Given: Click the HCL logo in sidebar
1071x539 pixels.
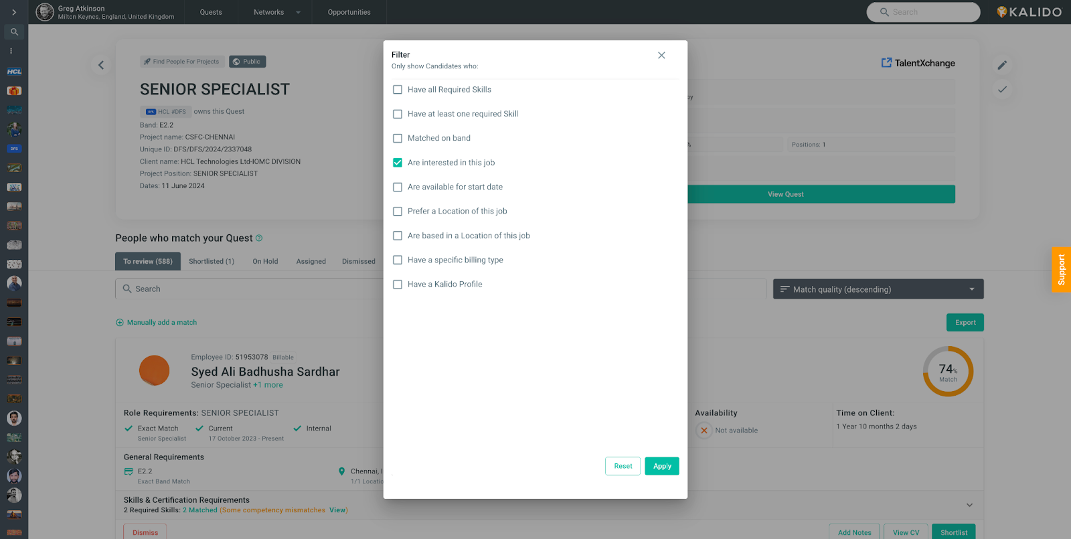Looking at the screenshot, I should point(14,72).
